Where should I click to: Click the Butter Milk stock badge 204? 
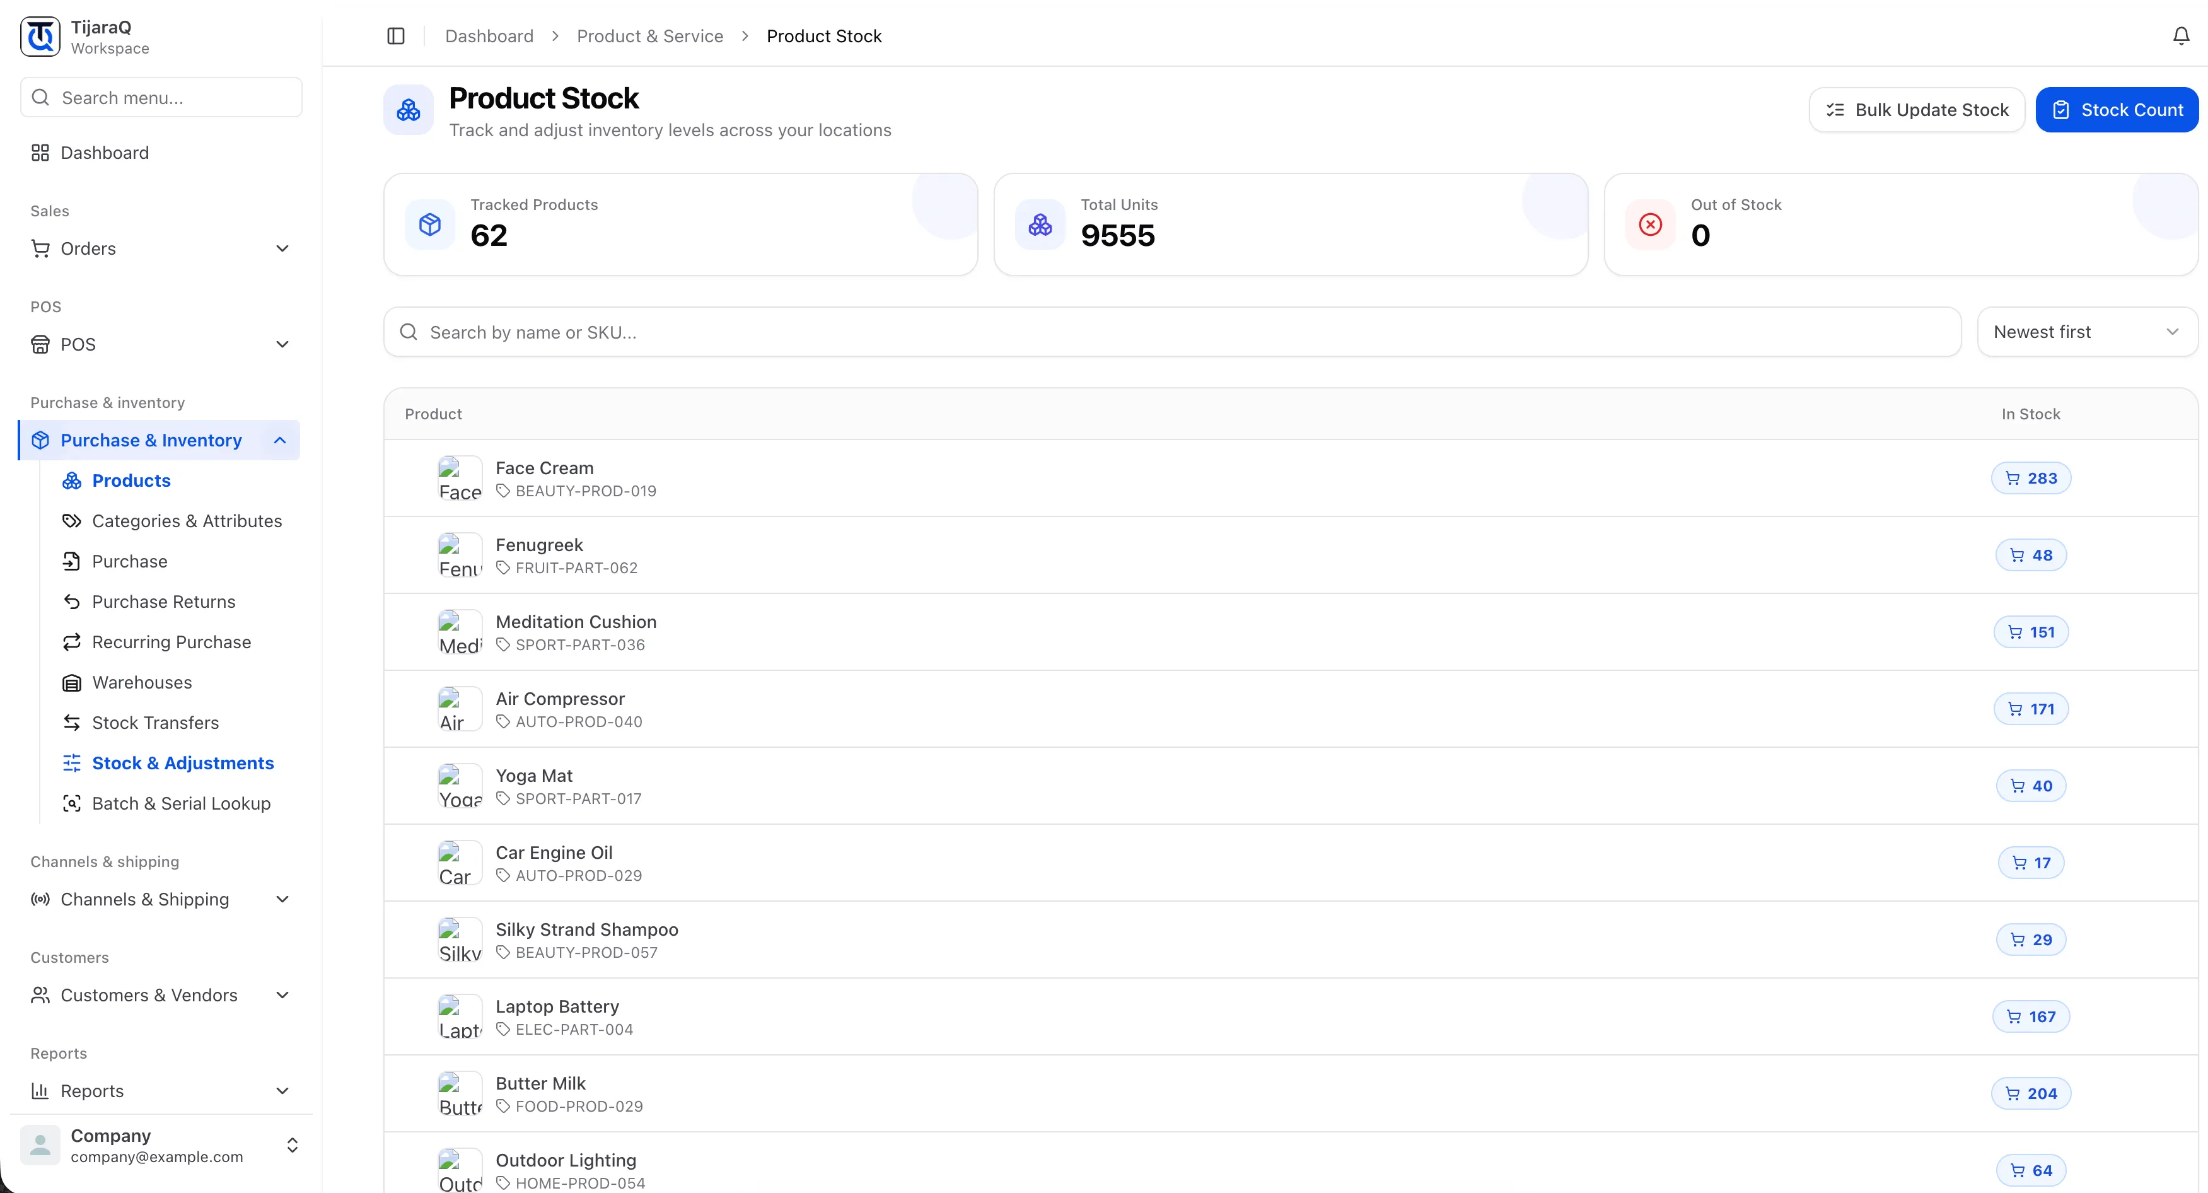pos(2031,1095)
